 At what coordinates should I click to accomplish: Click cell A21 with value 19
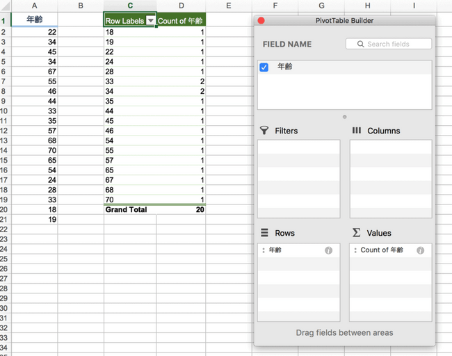[x=34, y=219]
